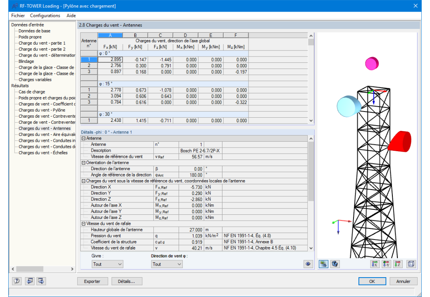Click the Détails... button
This screenshot has height=297, width=430.
(127, 281)
